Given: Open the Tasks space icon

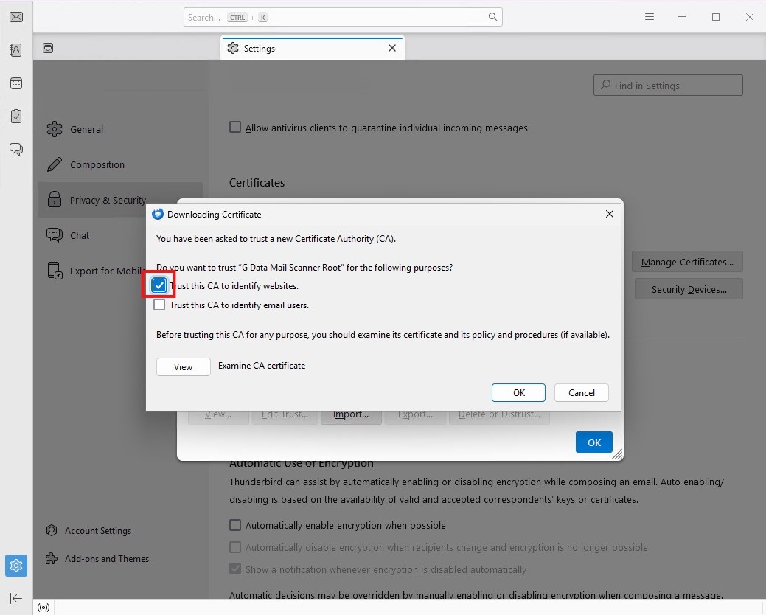Looking at the screenshot, I should (x=16, y=117).
